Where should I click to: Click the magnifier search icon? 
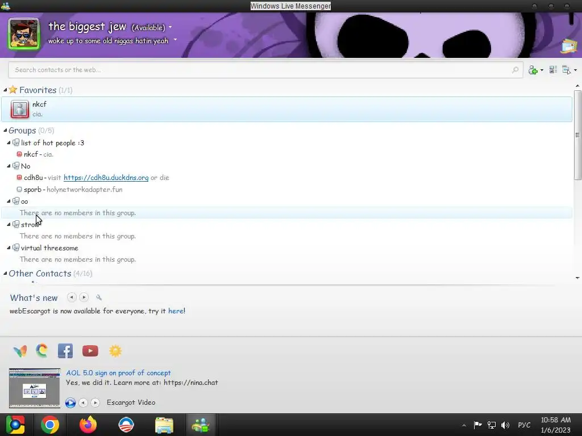(x=515, y=70)
